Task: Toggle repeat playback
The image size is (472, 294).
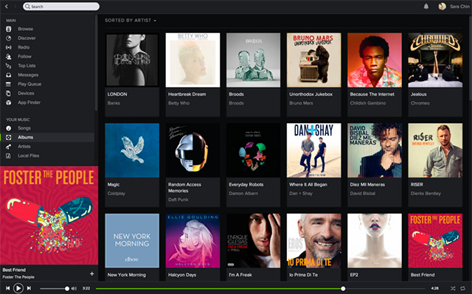Action: point(463,288)
